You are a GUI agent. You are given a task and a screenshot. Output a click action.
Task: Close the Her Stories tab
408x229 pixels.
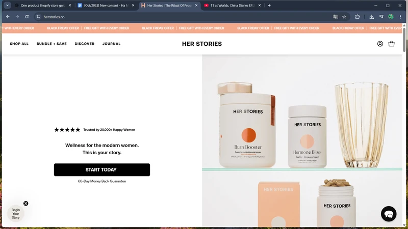196,5
